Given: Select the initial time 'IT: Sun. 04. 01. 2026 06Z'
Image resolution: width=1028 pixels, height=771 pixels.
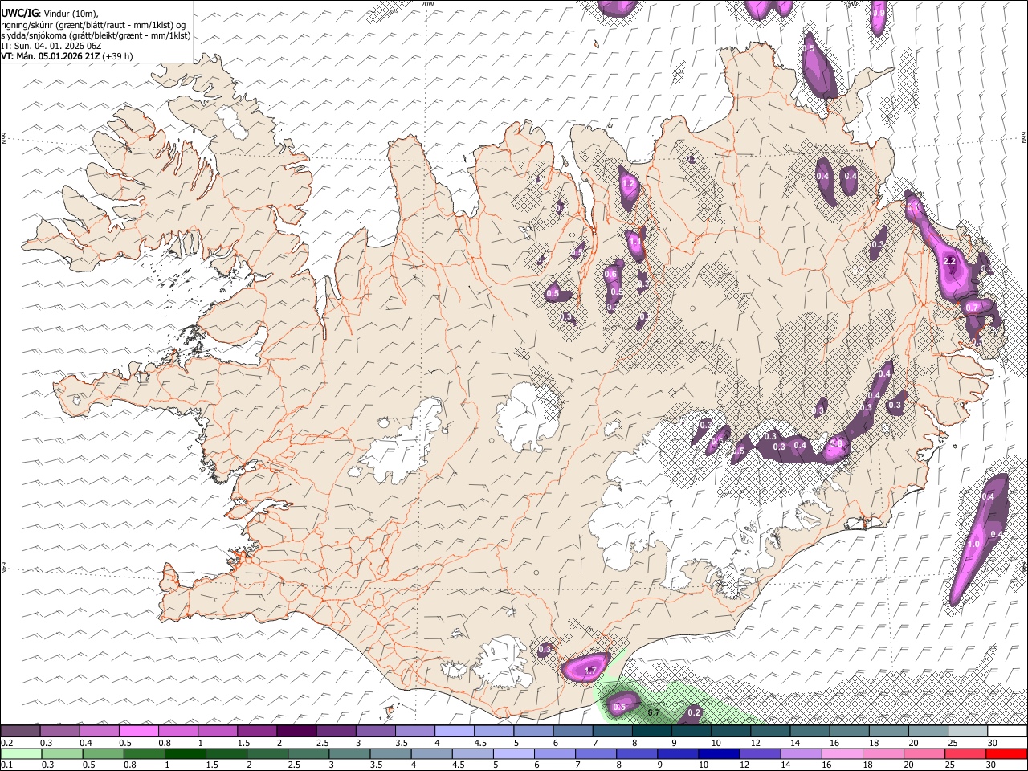Looking at the screenshot, I should coord(51,46).
